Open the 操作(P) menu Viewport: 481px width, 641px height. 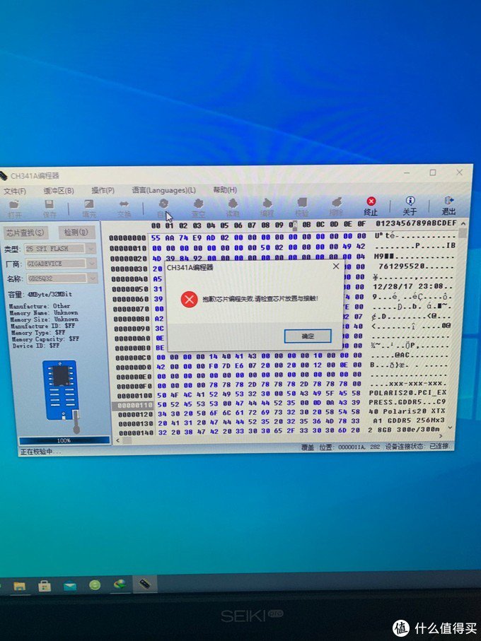click(x=103, y=191)
